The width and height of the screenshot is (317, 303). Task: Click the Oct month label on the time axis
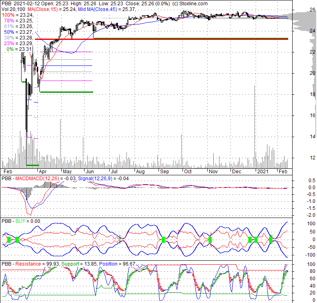point(188,172)
